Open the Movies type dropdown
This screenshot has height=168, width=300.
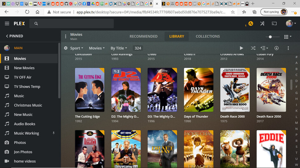click(97, 48)
